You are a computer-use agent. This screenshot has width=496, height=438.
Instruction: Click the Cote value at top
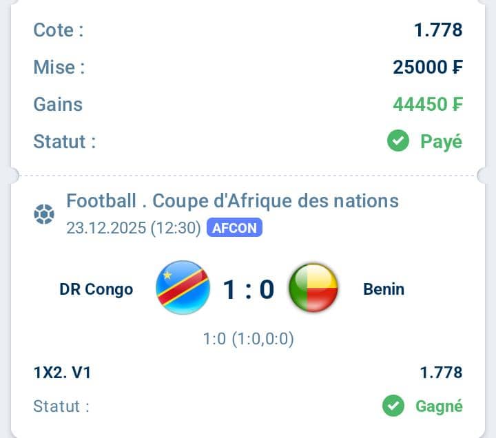438,30
